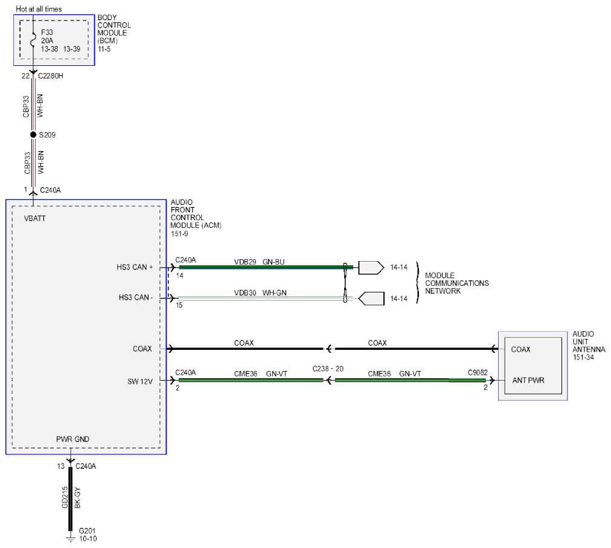The width and height of the screenshot is (611, 548).
Task: Click the PWR GND pin label
Action: (72, 439)
